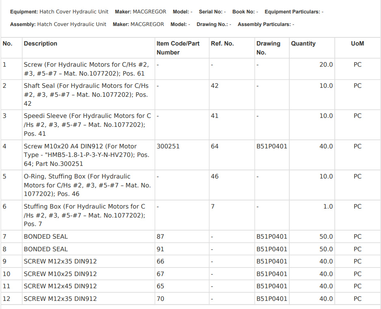Image resolution: width=381 pixels, height=309 pixels.
Task: Click the UoM column header
Action: click(x=357, y=44)
